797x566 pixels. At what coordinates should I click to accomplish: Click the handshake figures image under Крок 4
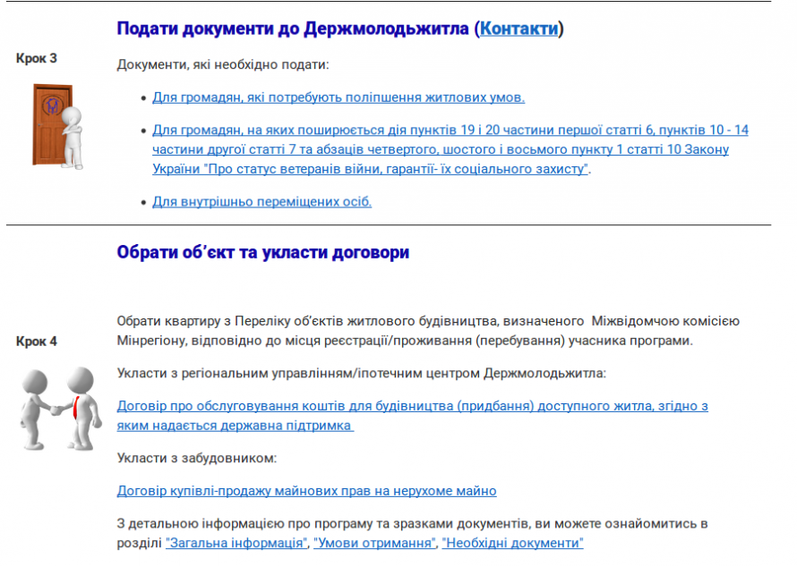pyautogui.click(x=59, y=407)
